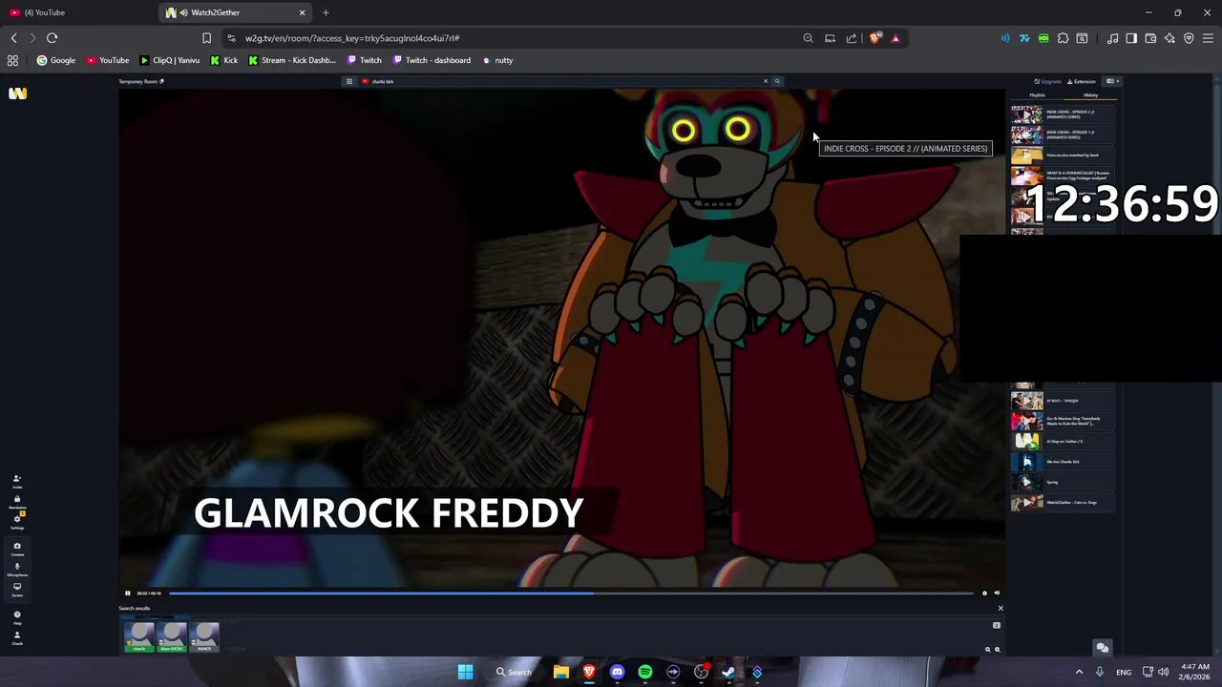
Task: Zoom in user tiles with magnifier plus
Action: (988, 650)
